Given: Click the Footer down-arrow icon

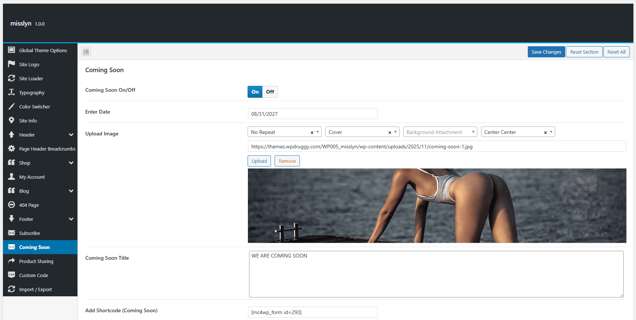Looking at the screenshot, I should point(11,219).
